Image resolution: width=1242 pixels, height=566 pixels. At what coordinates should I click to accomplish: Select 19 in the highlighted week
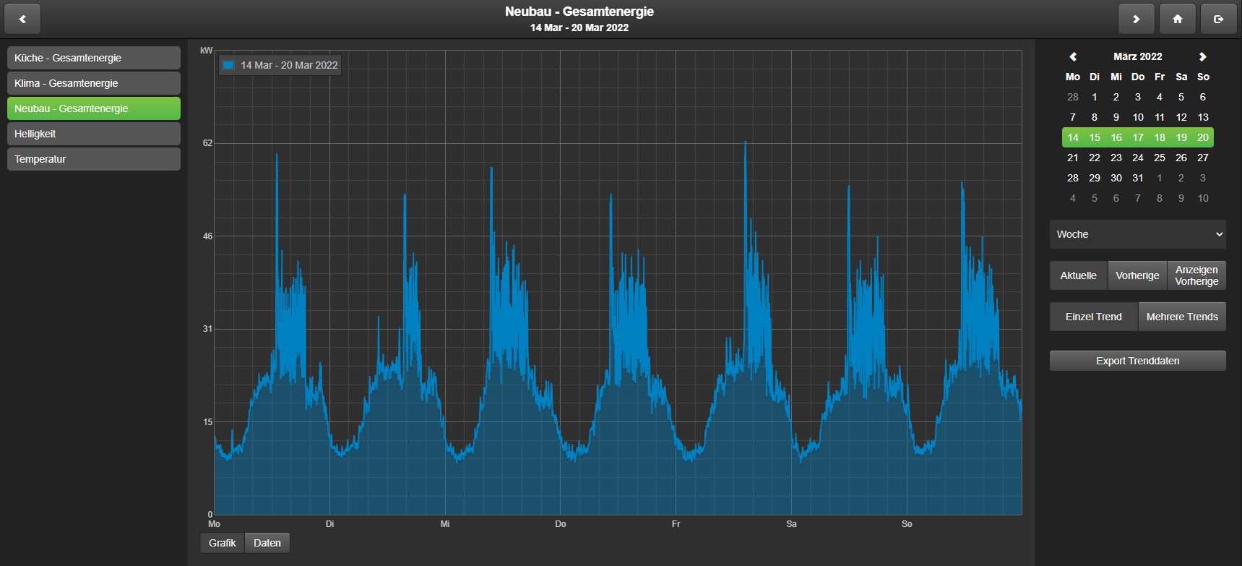[x=1181, y=137]
